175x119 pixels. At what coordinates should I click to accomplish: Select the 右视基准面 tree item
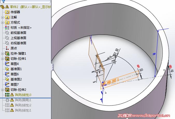click(x=18, y=43)
